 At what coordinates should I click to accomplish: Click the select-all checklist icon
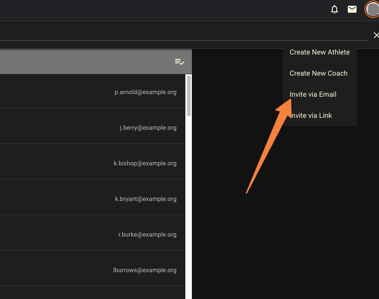180,62
